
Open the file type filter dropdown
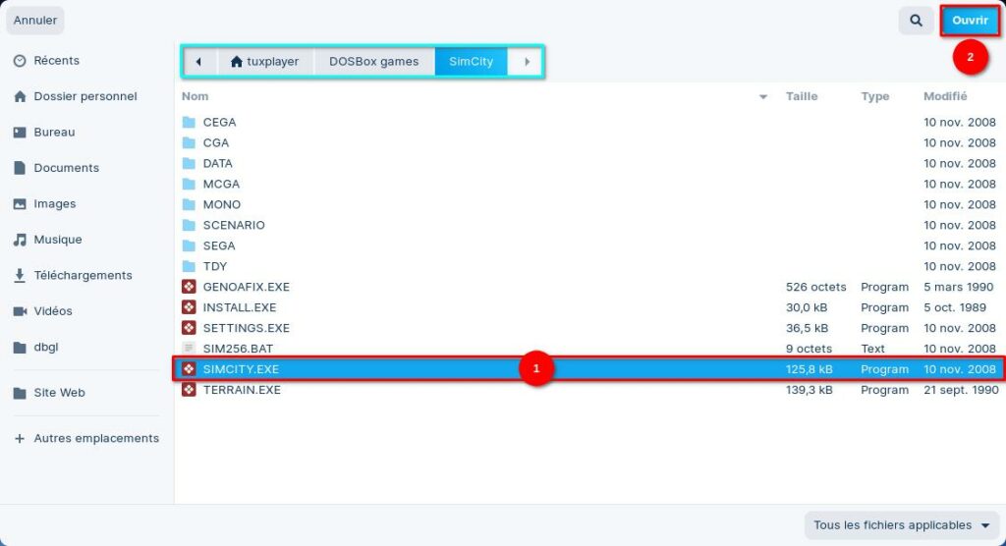[901, 525]
